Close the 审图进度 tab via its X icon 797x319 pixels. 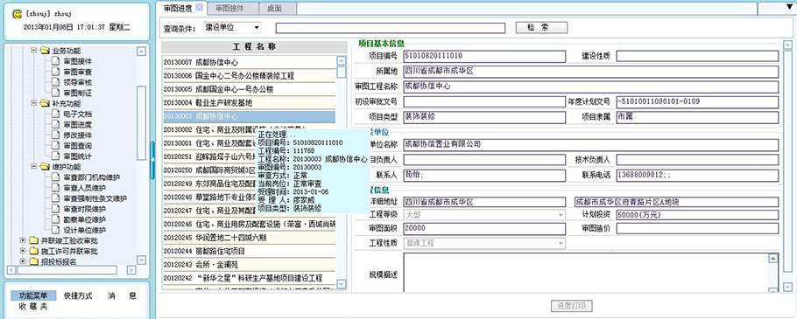point(200,8)
